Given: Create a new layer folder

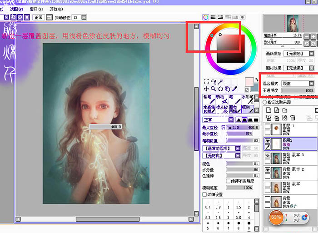Looking at the screenshot, I should point(285,110).
